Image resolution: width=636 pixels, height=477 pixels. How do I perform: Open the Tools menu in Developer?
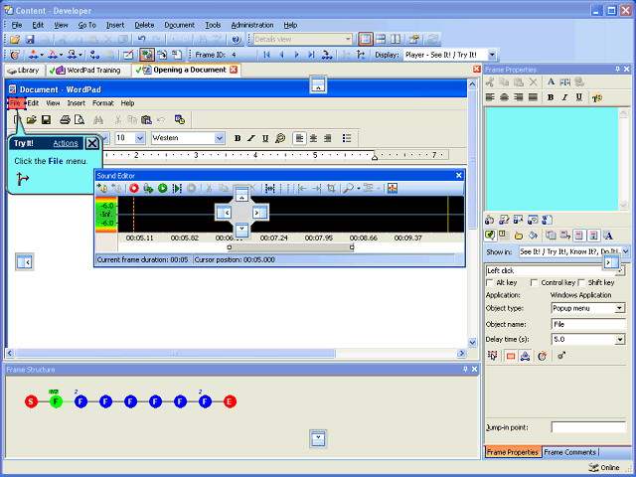213,25
